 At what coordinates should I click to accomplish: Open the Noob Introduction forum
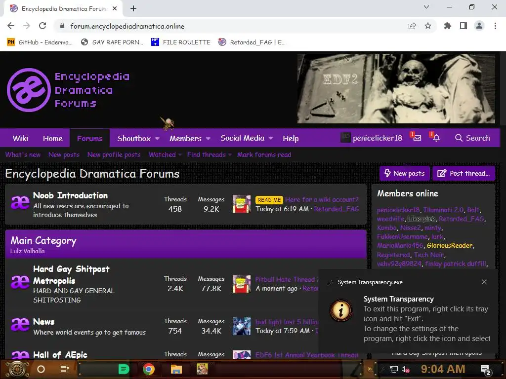[x=70, y=195]
